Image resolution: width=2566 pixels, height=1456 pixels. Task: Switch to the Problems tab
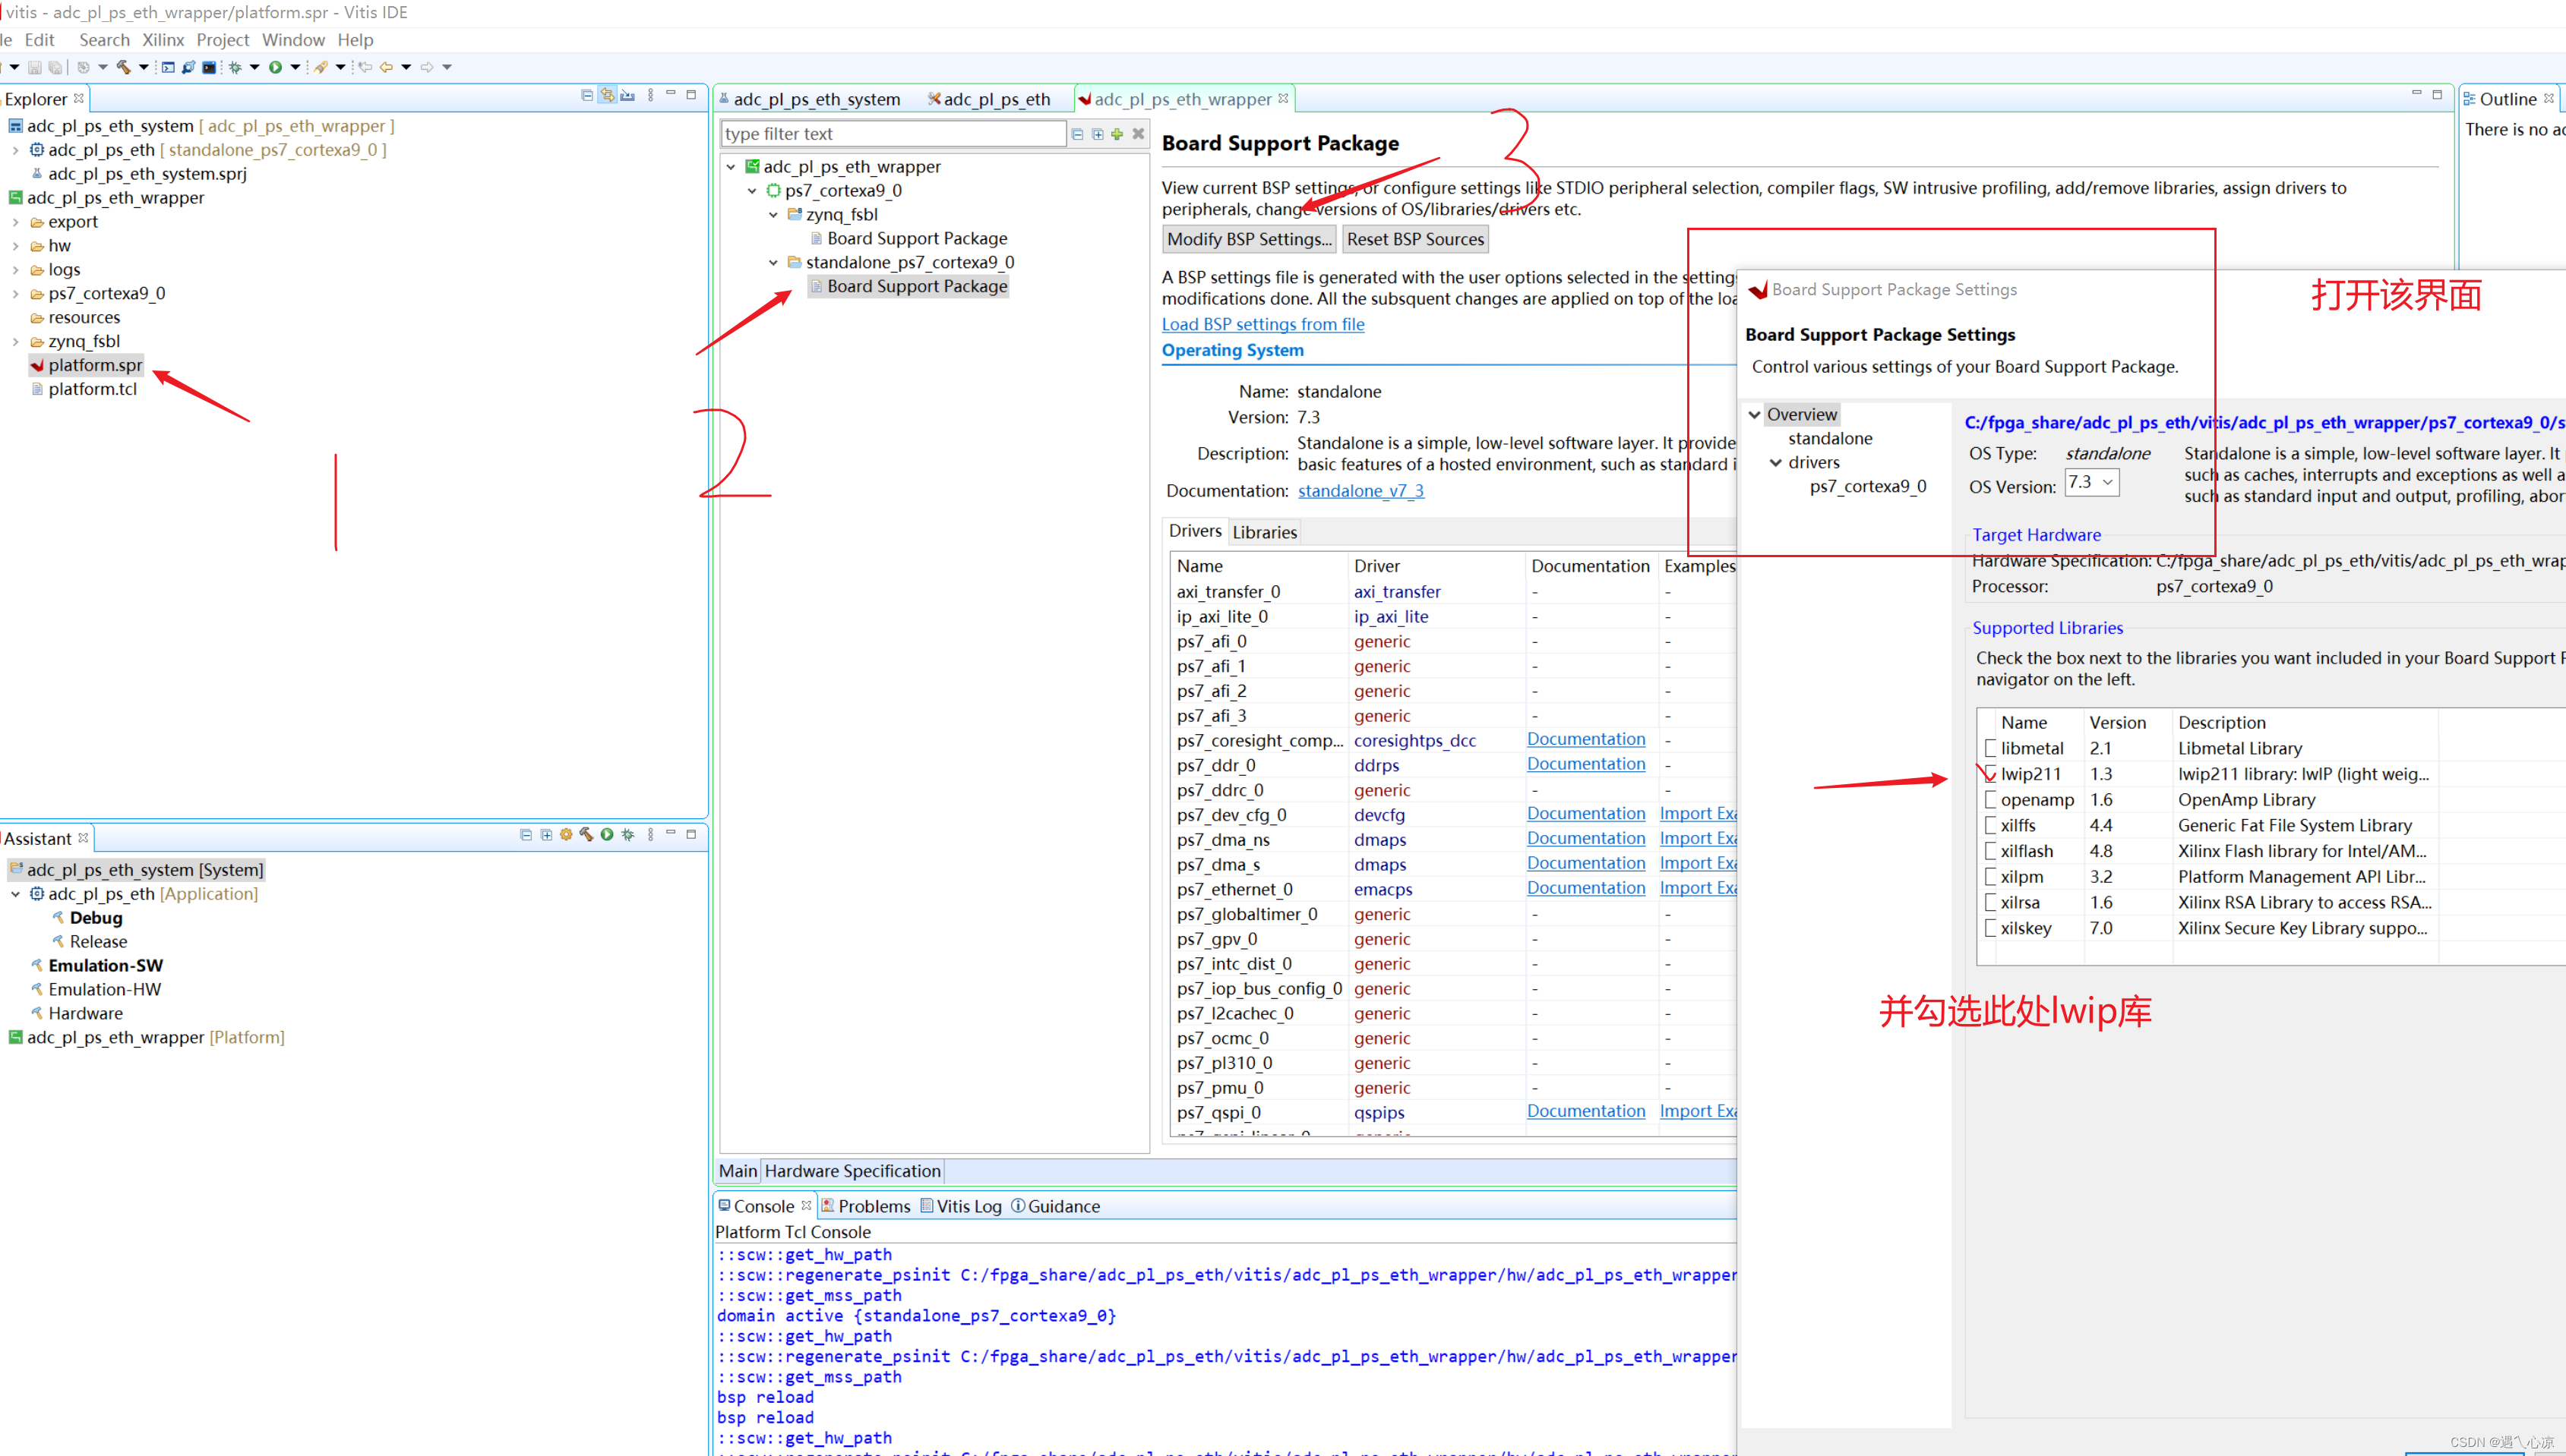click(x=865, y=1206)
